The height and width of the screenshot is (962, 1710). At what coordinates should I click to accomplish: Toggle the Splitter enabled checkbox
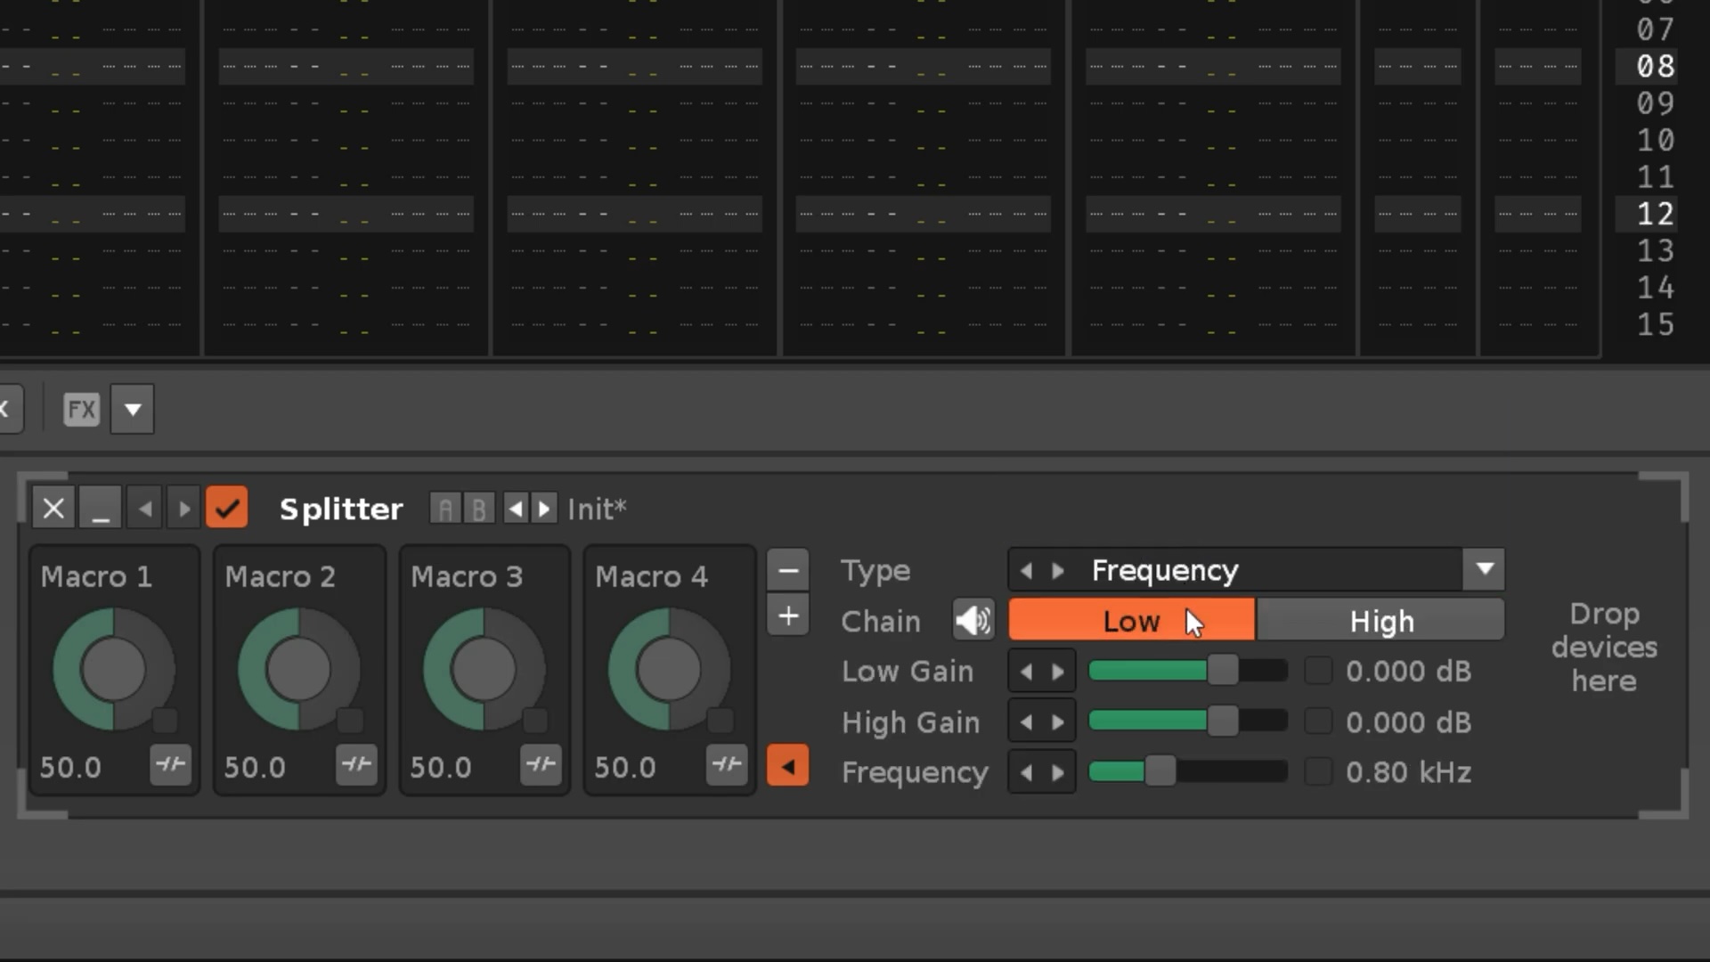(227, 509)
